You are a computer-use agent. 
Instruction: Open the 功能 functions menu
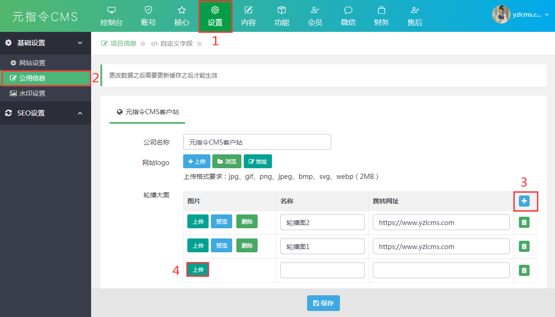click(x=282, y=16)
